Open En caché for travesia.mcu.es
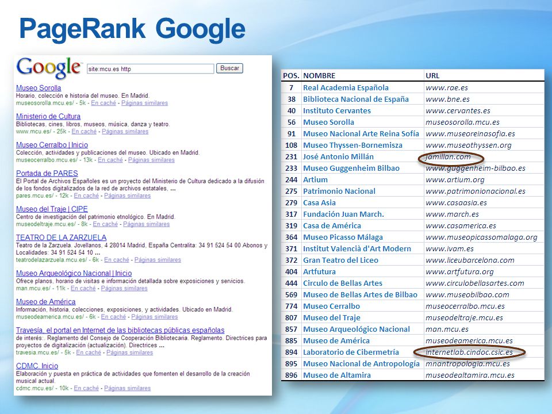This screenshot has width=552, height=414. [x=89, y=352]
